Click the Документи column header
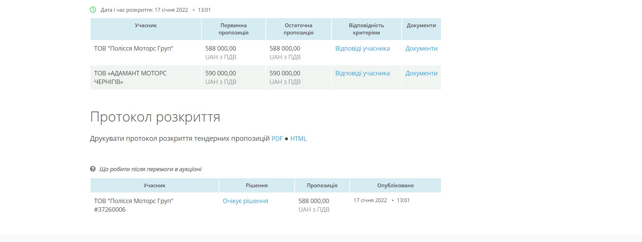The image size is (642, 242). click(x=421, y=25)
